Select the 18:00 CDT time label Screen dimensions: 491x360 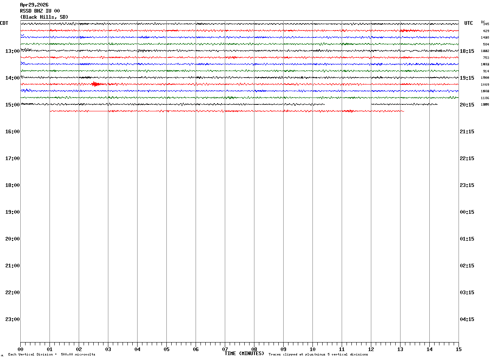click(13, 185)
